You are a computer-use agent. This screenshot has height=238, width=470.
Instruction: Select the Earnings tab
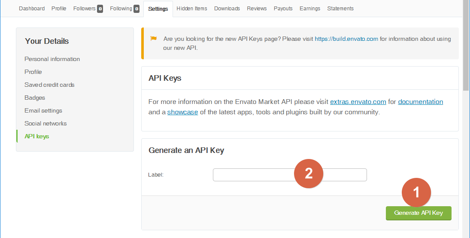coord(310,9)
